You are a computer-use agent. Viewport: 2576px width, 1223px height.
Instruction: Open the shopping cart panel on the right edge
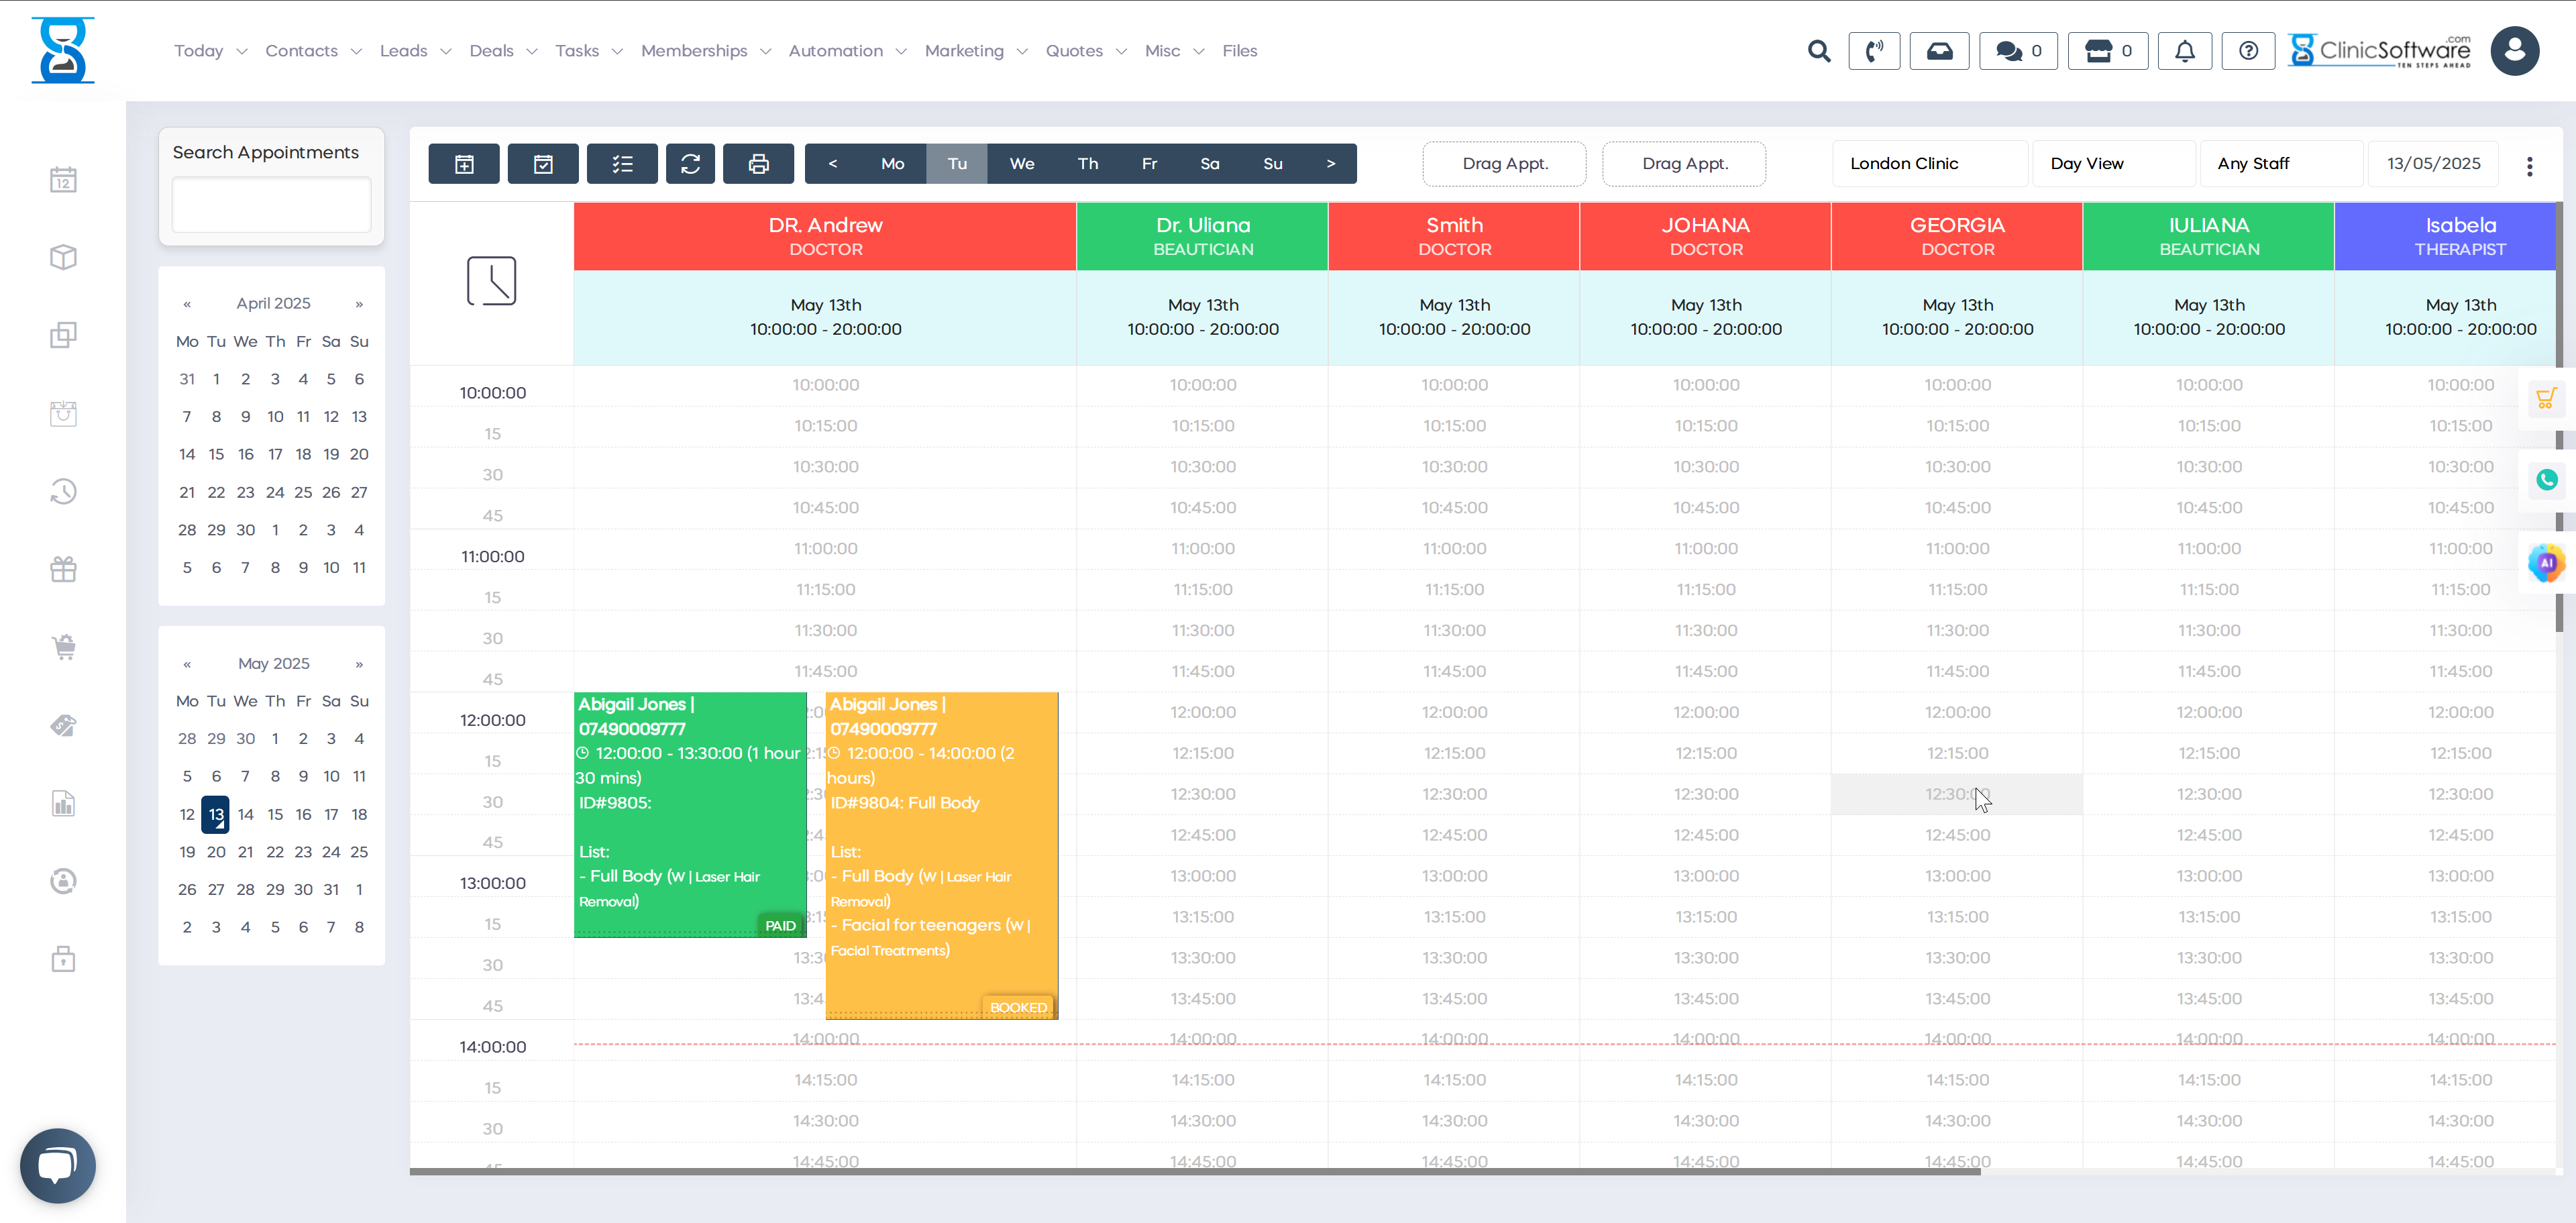[x=2546, y=398]
